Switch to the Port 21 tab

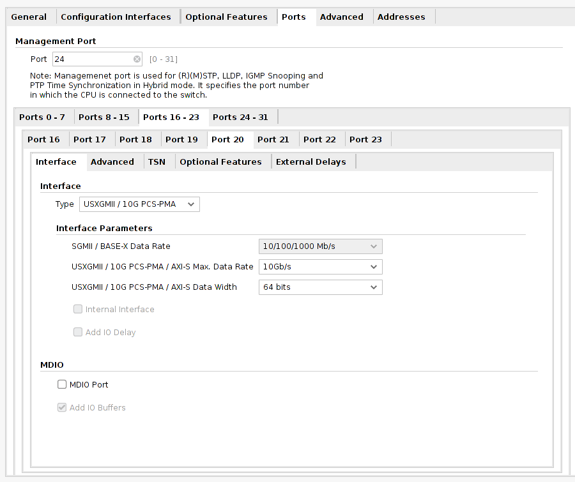[273, 140]
